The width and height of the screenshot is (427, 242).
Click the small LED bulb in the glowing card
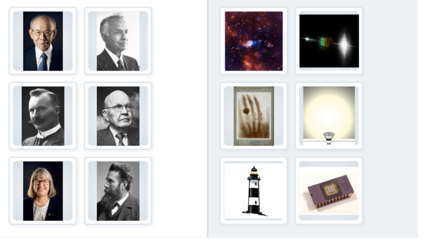pyautogui.click(x=329, y=138)
